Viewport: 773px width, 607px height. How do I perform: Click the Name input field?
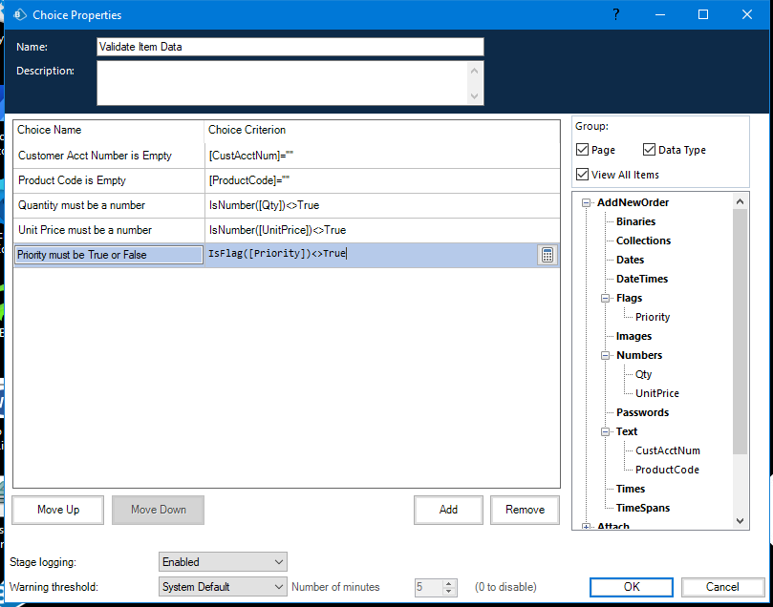point(290,47)
